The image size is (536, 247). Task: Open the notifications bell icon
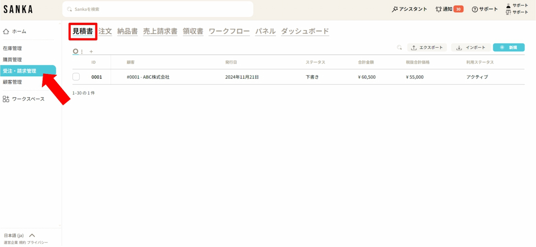438,9
